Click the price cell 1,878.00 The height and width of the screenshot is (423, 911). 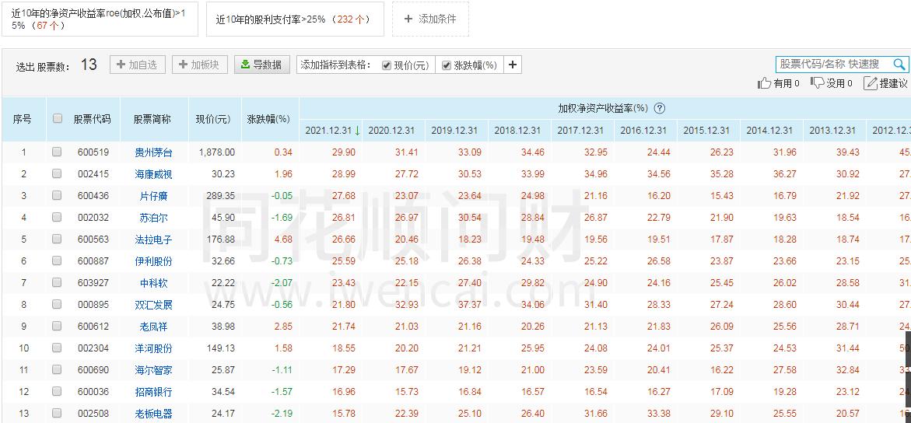(x=217, y=153)
